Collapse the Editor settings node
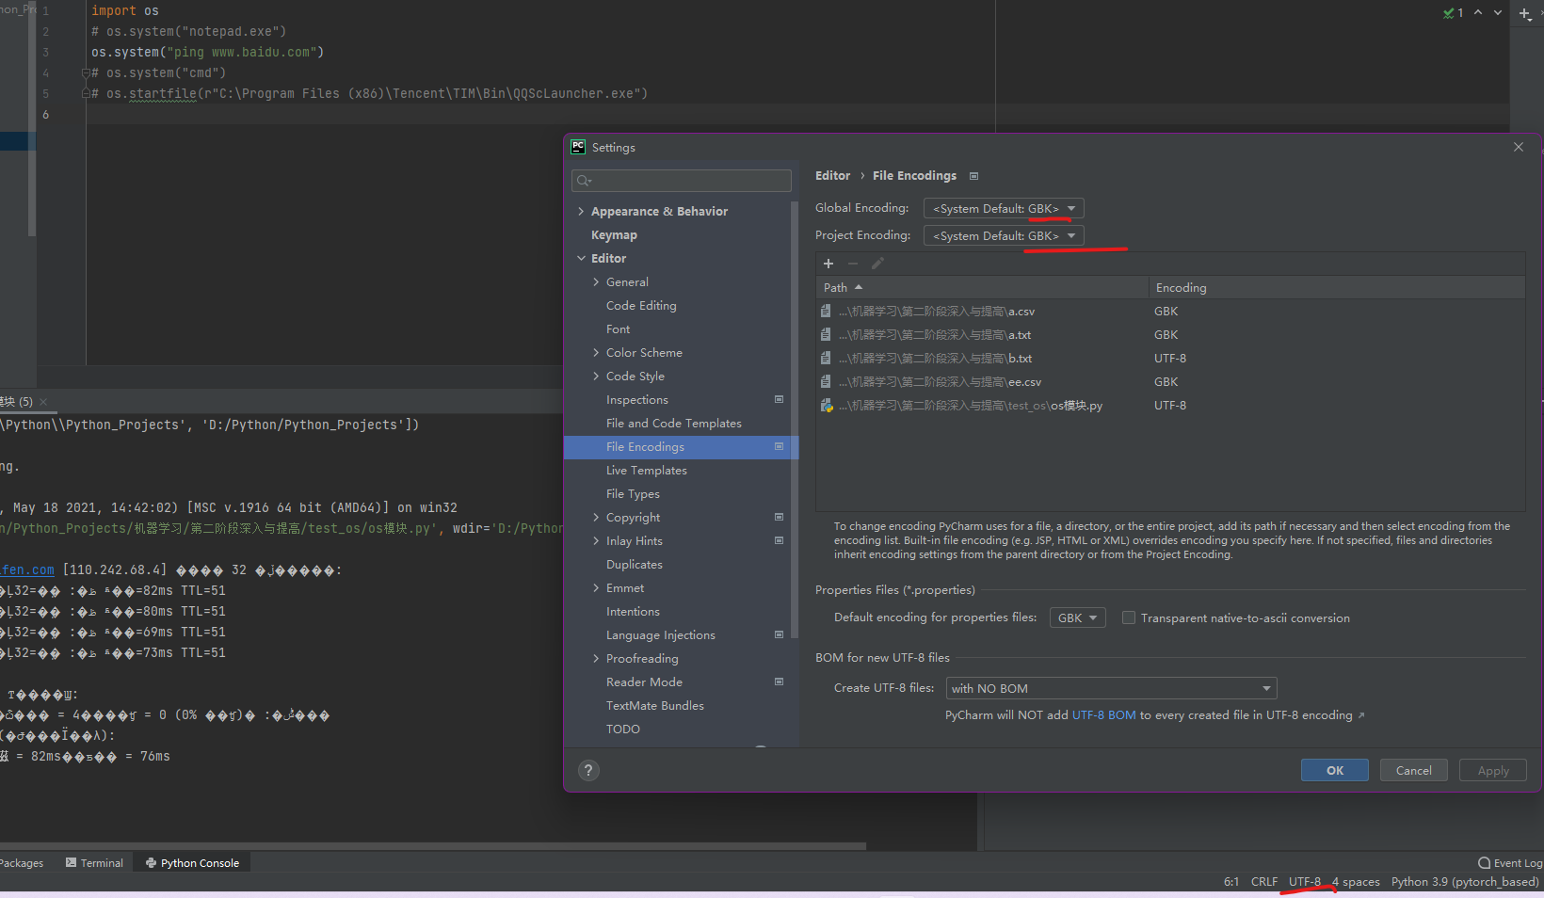The image size is (1544, 898). [x=581, y=258]
